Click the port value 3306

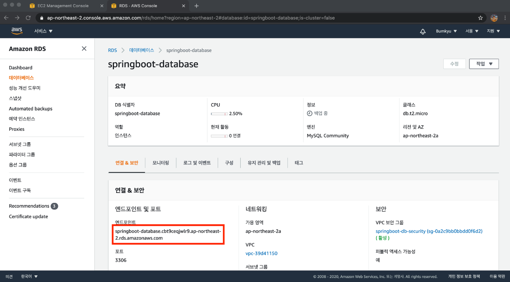tap(121, 260)
